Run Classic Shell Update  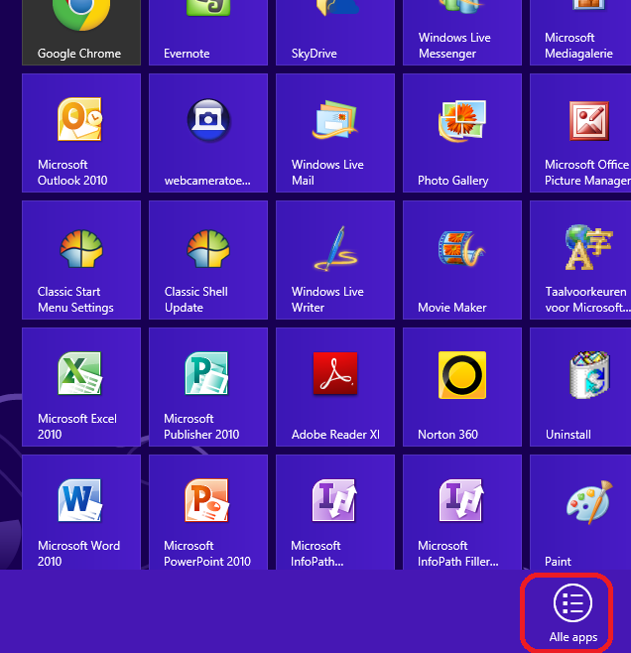point(208,260)
